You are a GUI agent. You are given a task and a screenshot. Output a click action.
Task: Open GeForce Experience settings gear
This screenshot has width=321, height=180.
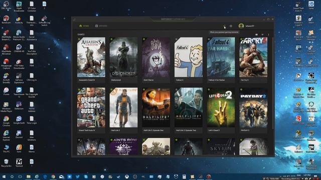[x=231, y=26]
